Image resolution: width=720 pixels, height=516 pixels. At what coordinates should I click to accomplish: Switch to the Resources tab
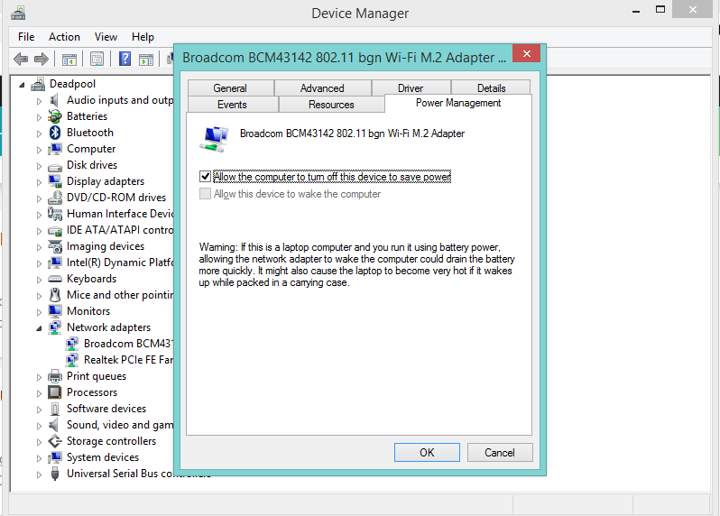(x=331, y=105)
